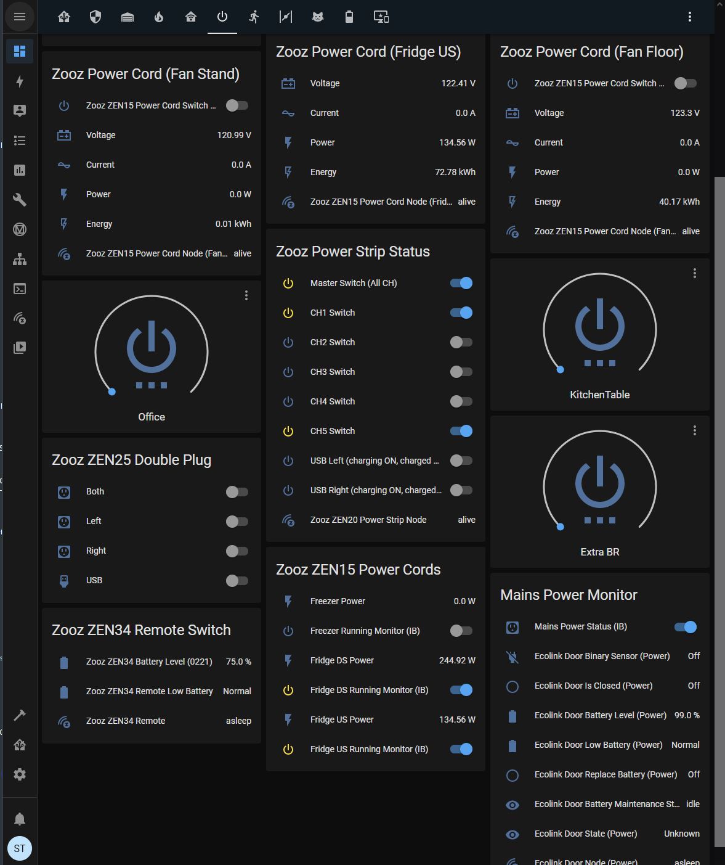
Task: Switch to the garage door tab
Action: tap(127, 17)
